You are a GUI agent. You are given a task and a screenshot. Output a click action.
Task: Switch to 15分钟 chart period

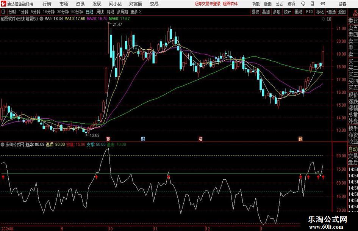(48, 12)
